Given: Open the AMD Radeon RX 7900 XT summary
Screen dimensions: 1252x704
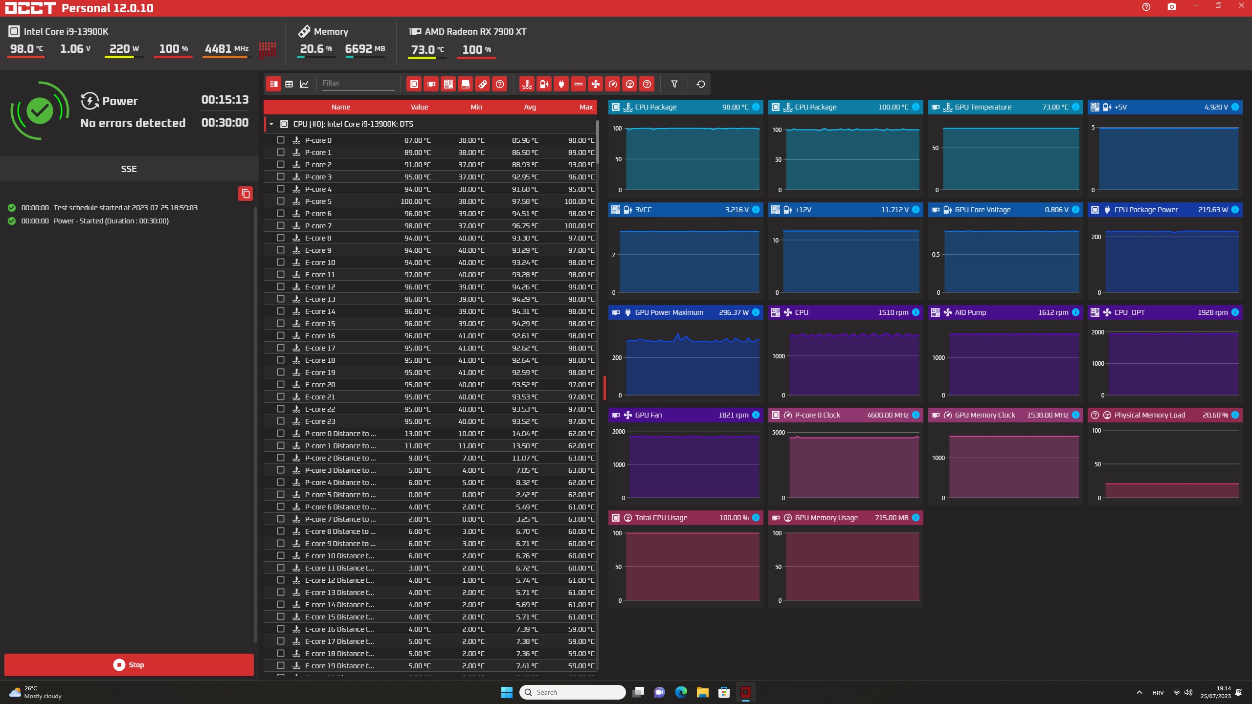Looking at the screenshot, I should [x=468, y=31].
